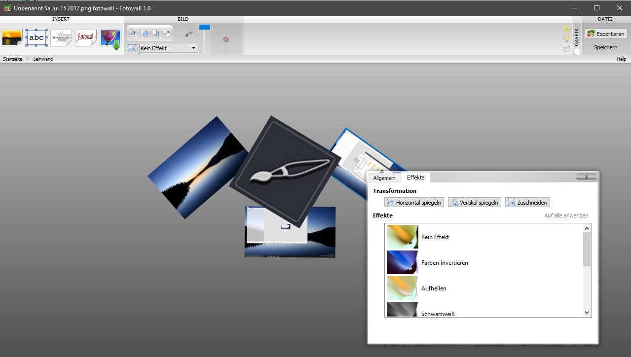Viewport: 631px width, 357px height.
Task: Click Speichern to save the project
Action: (606, 47)
